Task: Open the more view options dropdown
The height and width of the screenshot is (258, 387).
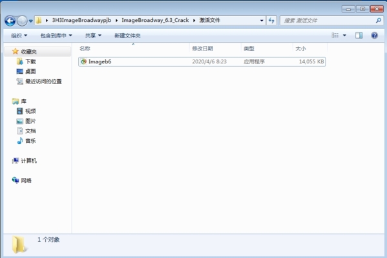Action: point(344,36)
